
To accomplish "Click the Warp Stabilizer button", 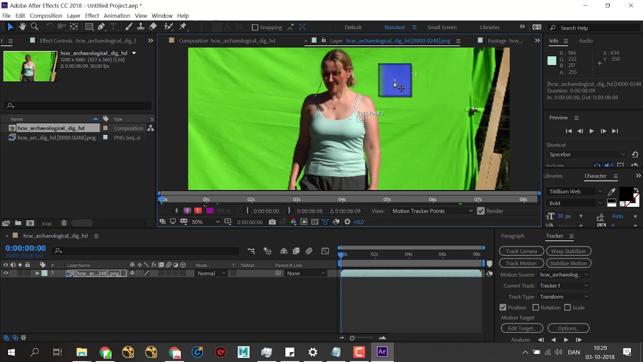I will click(568, 251).
